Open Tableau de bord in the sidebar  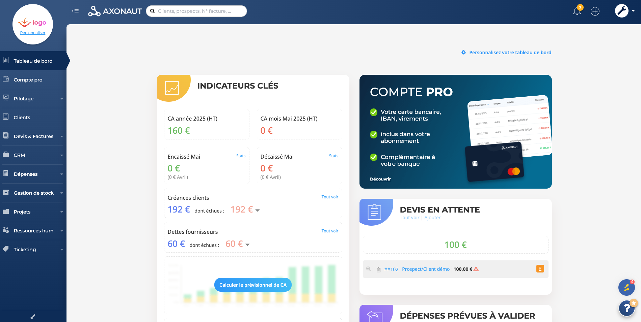click(x=33, y=61)
